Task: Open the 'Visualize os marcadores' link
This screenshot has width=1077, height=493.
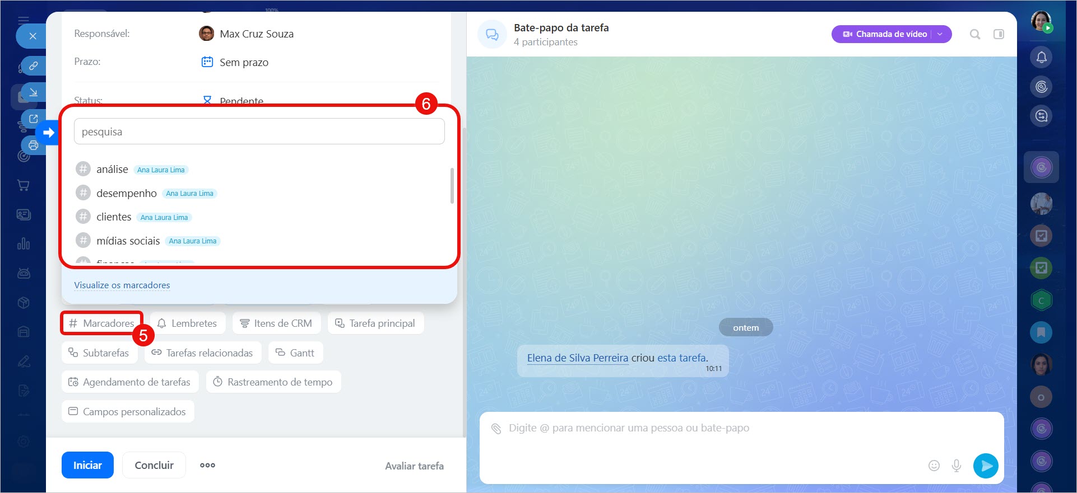Action: point(122,285)
